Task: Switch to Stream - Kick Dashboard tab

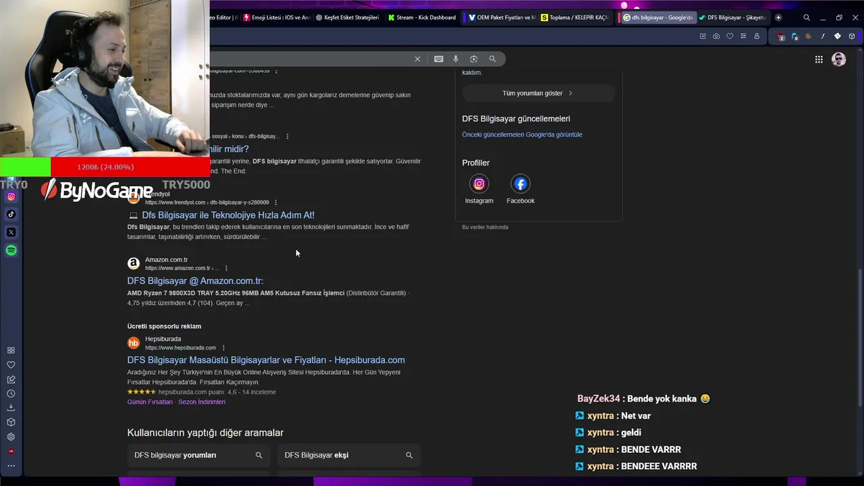Action: tap(422, 18)
